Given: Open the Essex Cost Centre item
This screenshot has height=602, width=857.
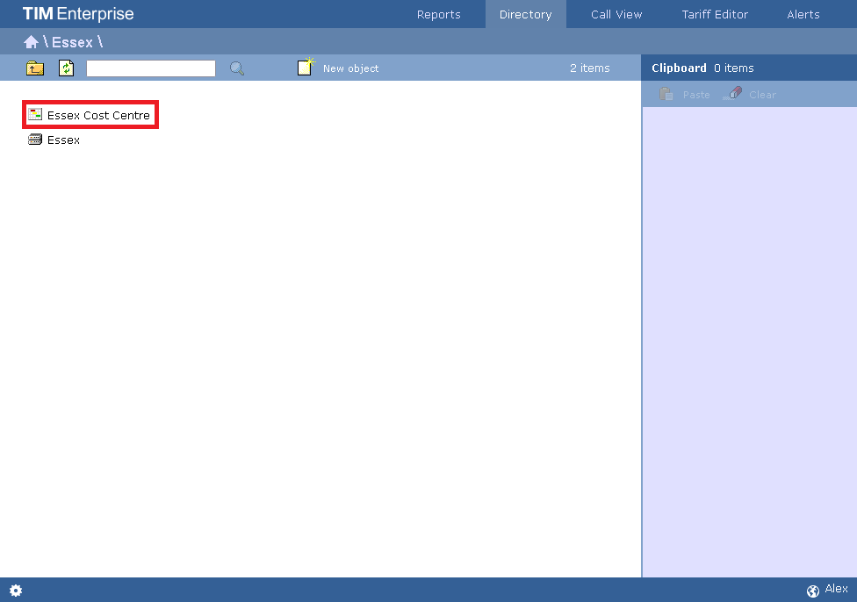Looking at the screenshot, I should [97, 116].
